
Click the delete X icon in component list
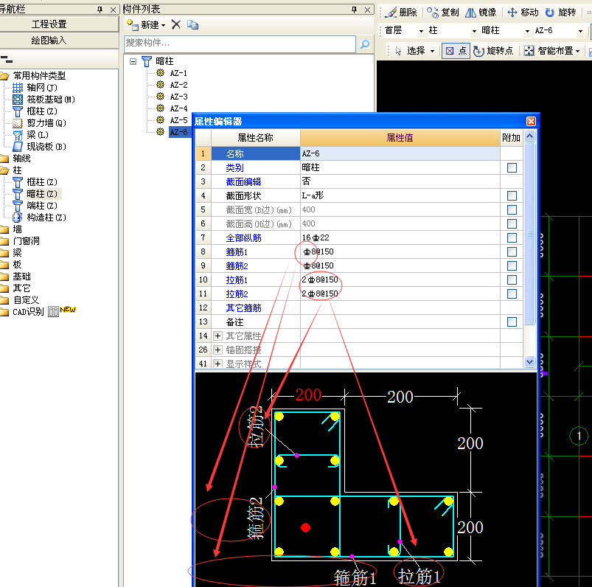(176, 25)
